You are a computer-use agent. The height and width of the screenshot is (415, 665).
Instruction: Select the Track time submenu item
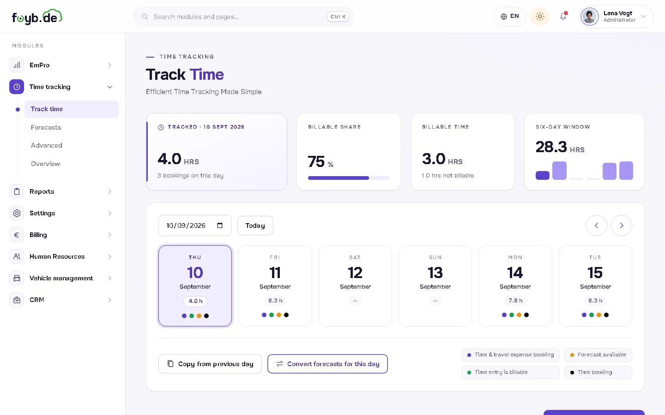[72, 109]
